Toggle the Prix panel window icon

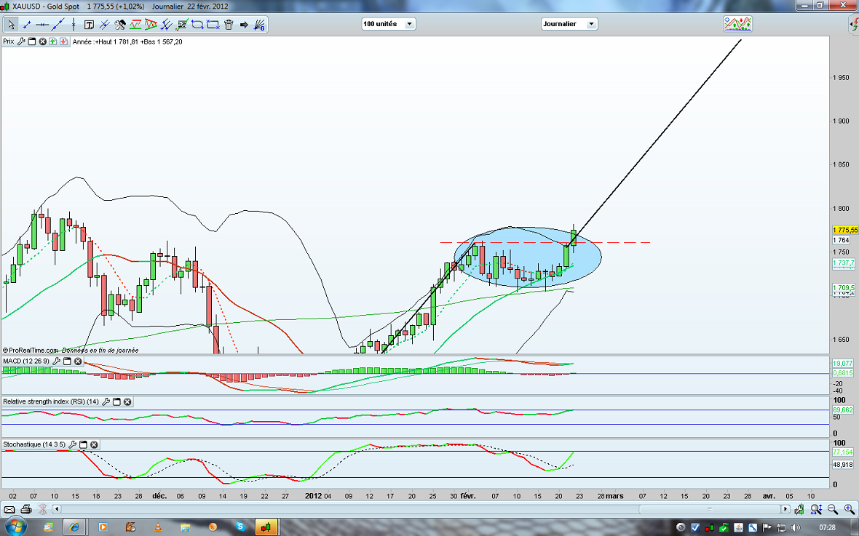(31, 41)
